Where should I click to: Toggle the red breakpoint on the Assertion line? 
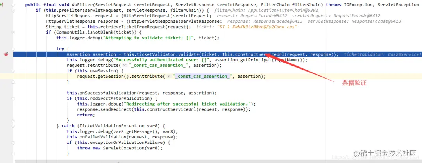coord(6,54)
